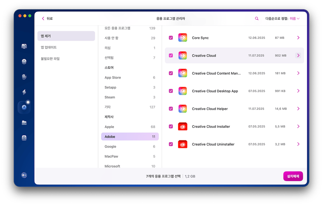Select 사용 안 함 category
The image size is (323, 205).
point(130,38)
